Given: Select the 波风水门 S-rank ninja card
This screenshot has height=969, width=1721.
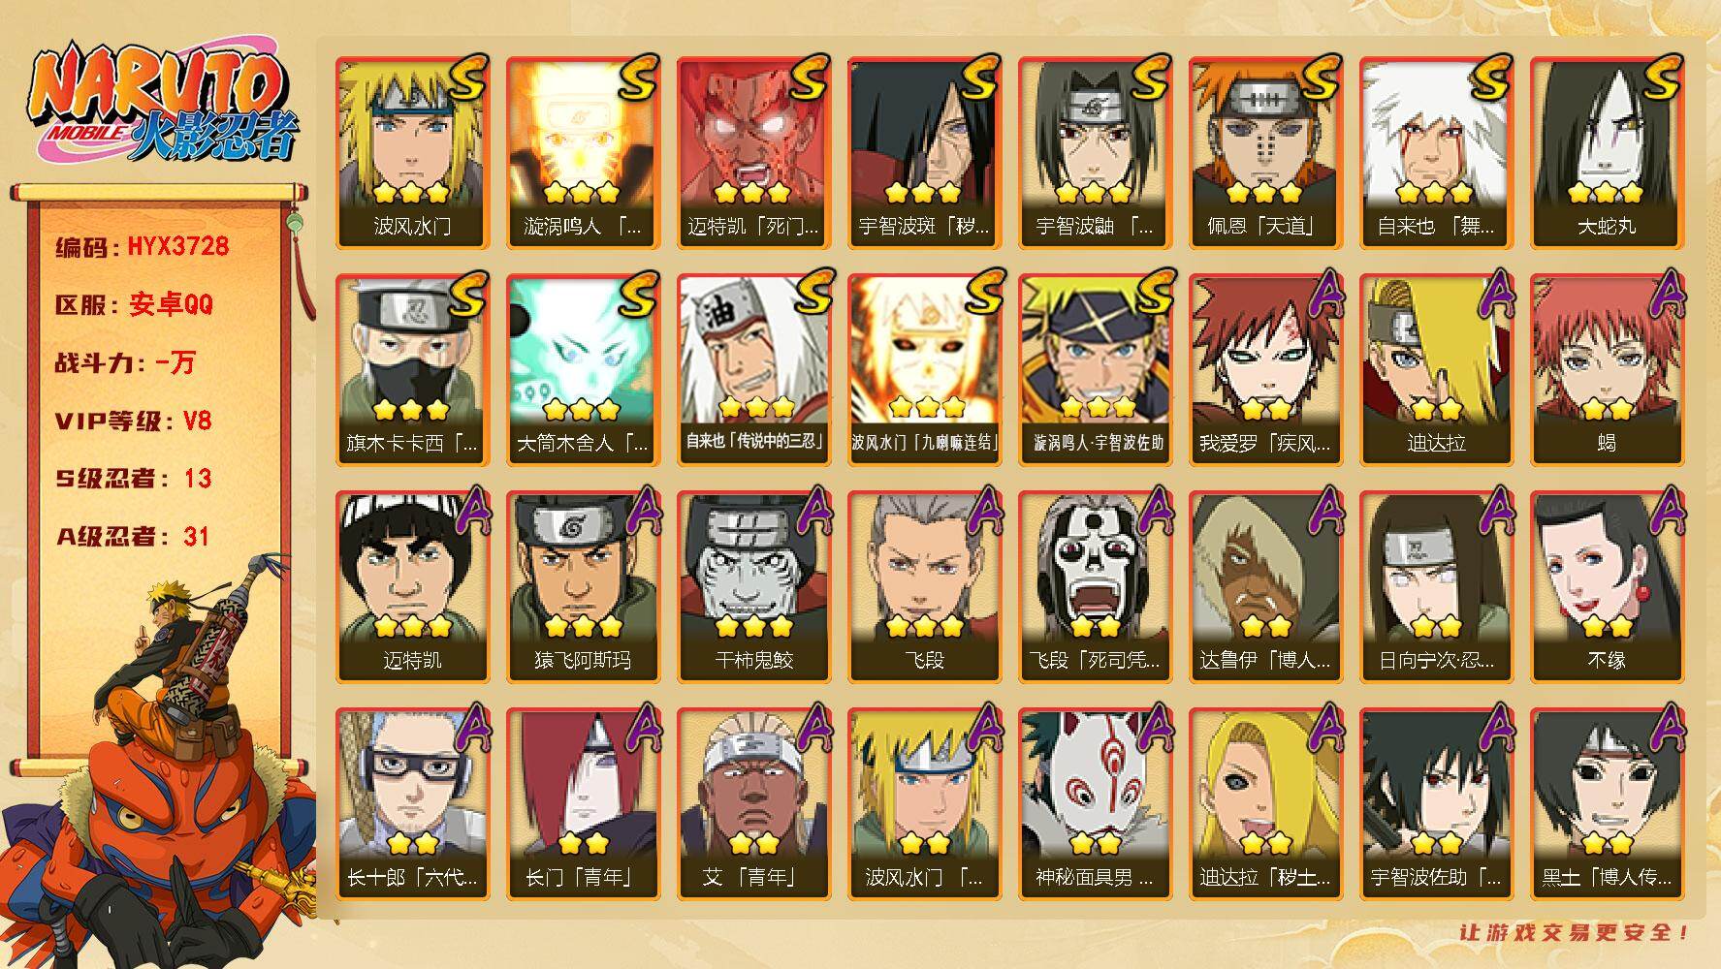Looking at the screenshot, I should (x=412, y=153).
